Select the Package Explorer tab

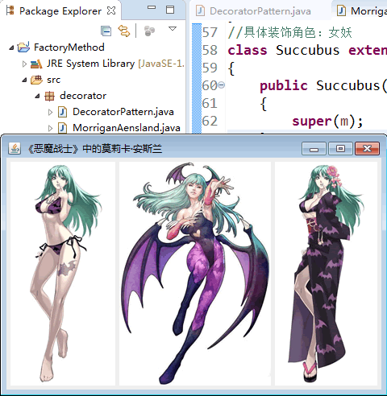click(60, 11)
